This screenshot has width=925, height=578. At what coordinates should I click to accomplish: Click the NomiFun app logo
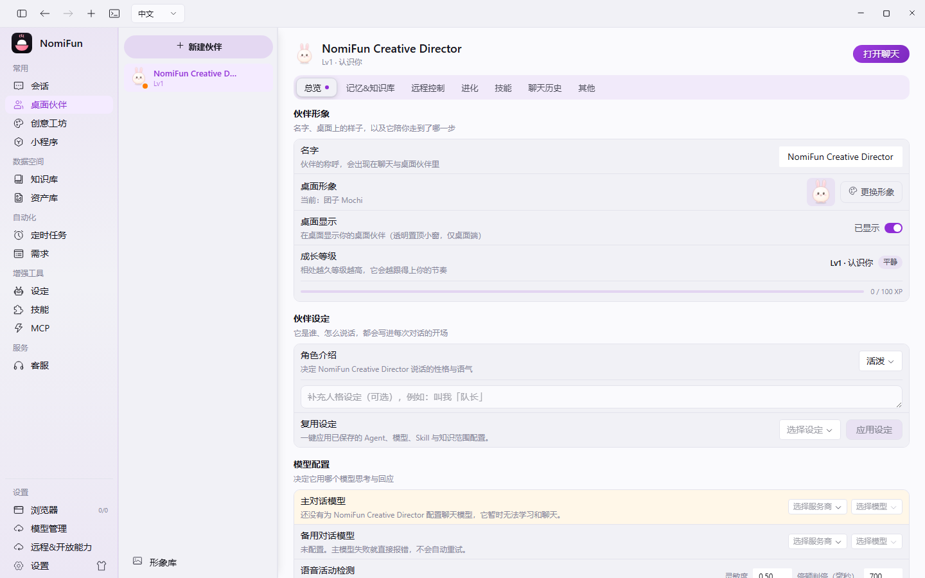pos(22,43)
